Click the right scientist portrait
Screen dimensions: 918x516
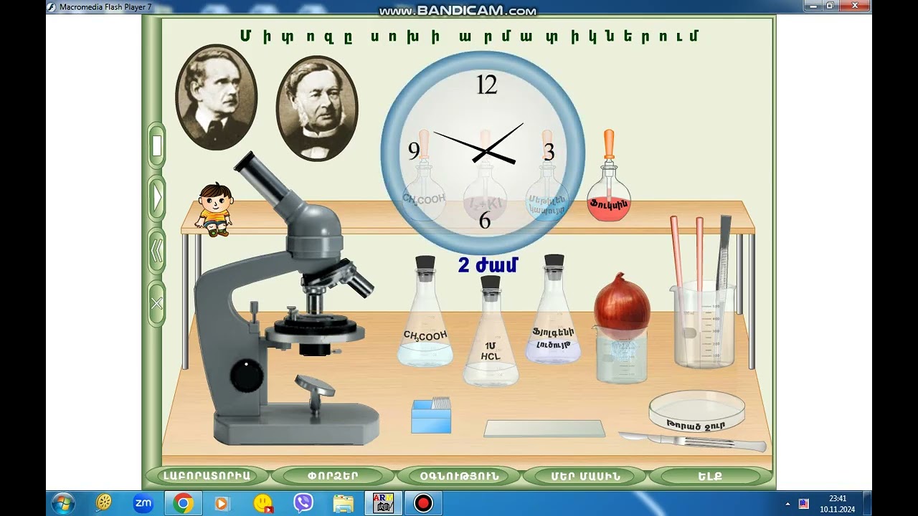coord(317,108)
